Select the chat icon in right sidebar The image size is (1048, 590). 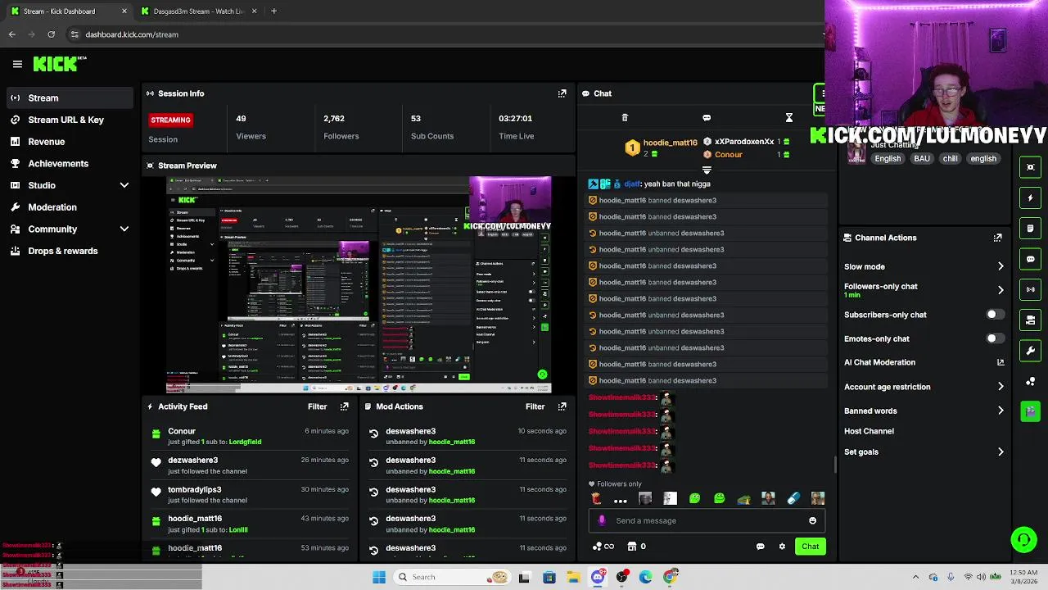[x=1030, y=259]
